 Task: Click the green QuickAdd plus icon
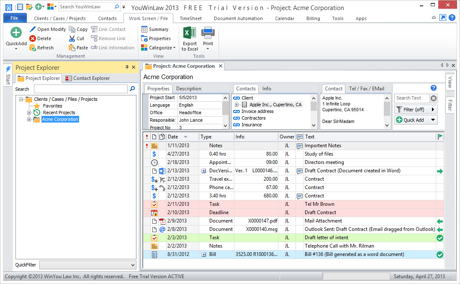tap(16, 33)
